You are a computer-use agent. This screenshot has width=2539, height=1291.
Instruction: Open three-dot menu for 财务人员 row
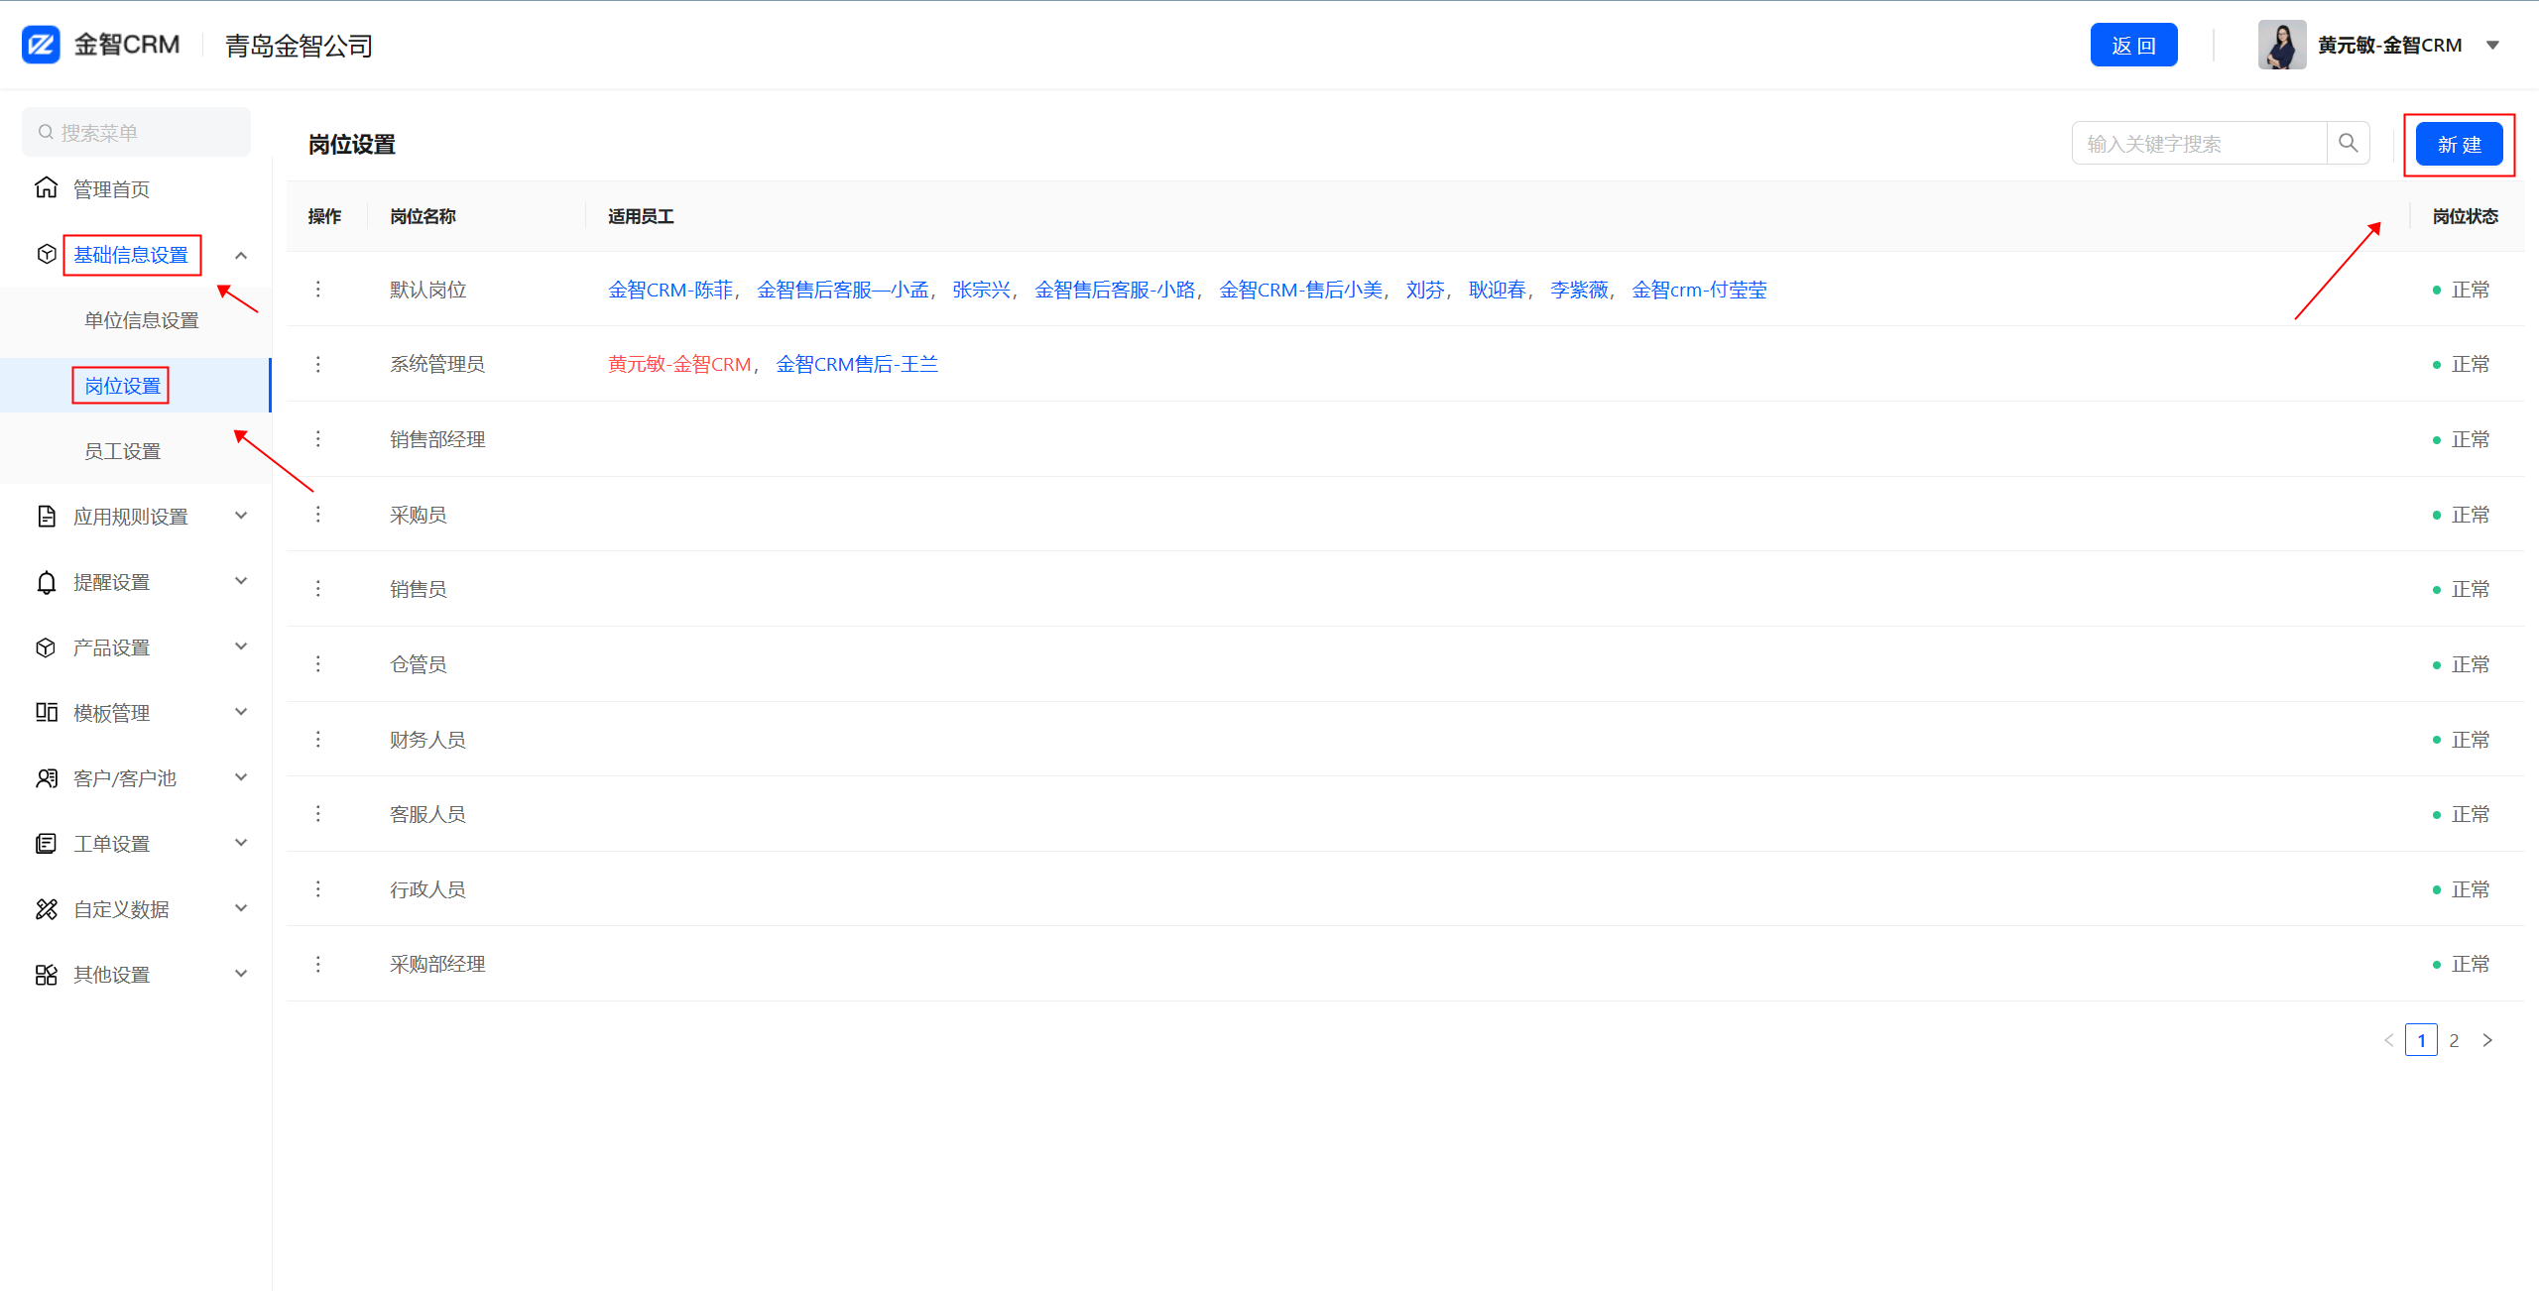coord(317,739)
